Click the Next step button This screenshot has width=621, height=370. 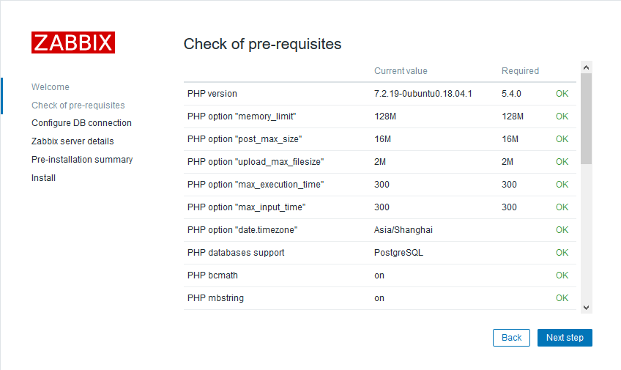click(565, 338)
